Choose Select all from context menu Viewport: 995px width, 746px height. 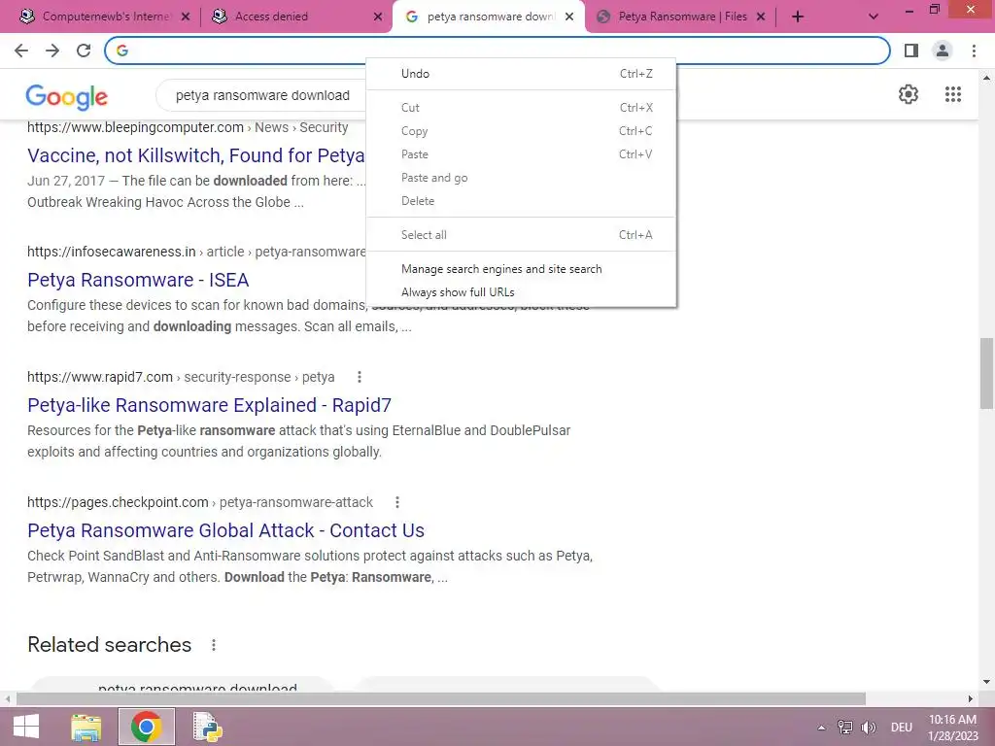(x=521, y=235)
